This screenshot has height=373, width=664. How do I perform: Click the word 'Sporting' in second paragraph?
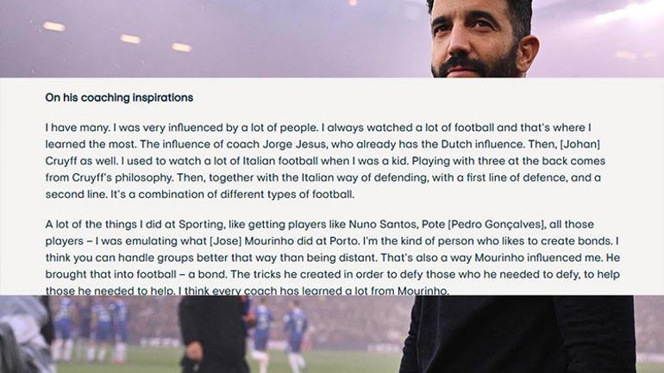click(x=201, y=225)
